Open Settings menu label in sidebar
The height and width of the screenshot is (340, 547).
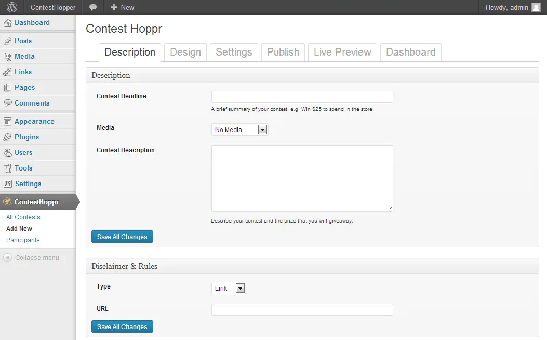tap(28, 184)
